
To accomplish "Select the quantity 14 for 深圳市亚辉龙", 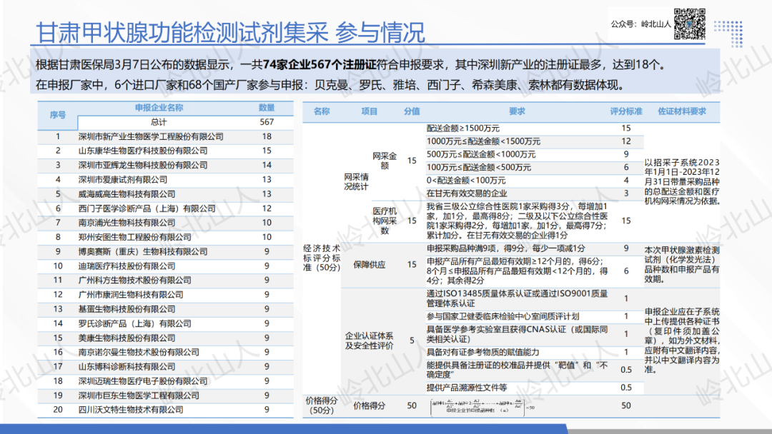I will click(x=267, y=165).
